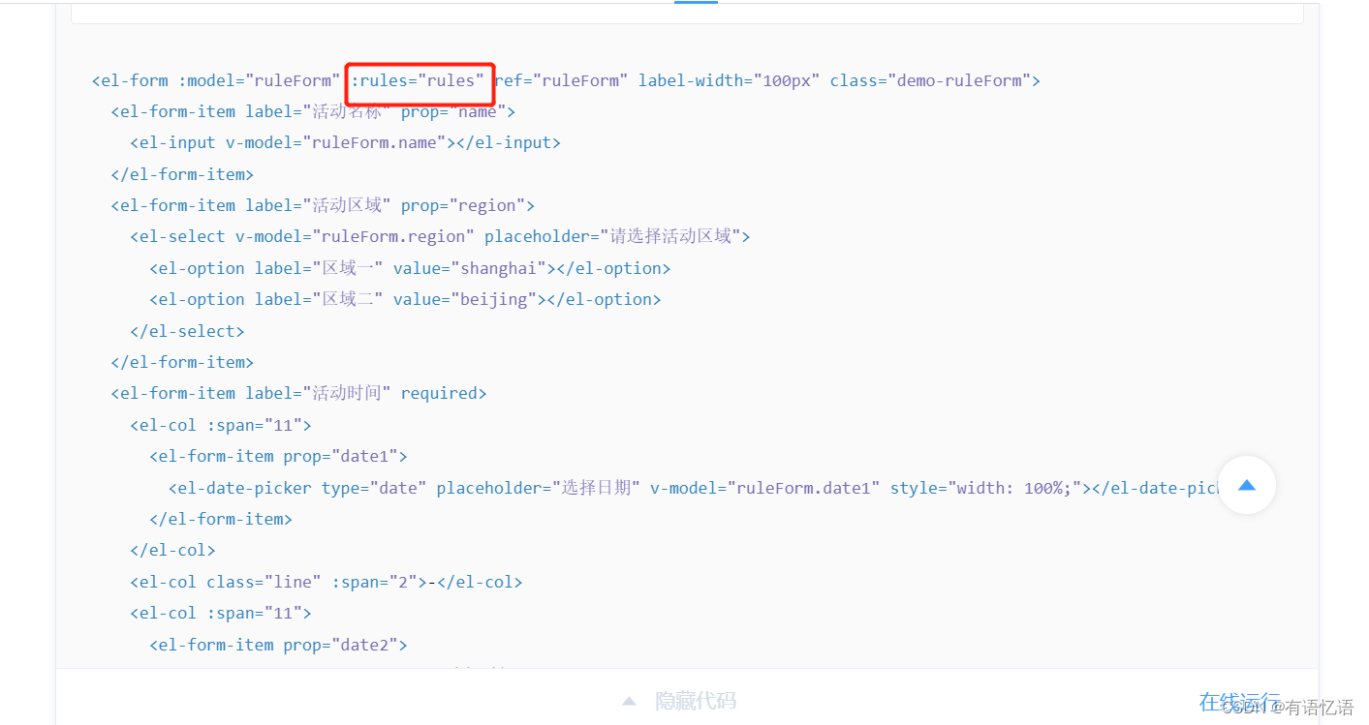Click the el-col class="line" :span="2" line

click(x=327, y=582)
